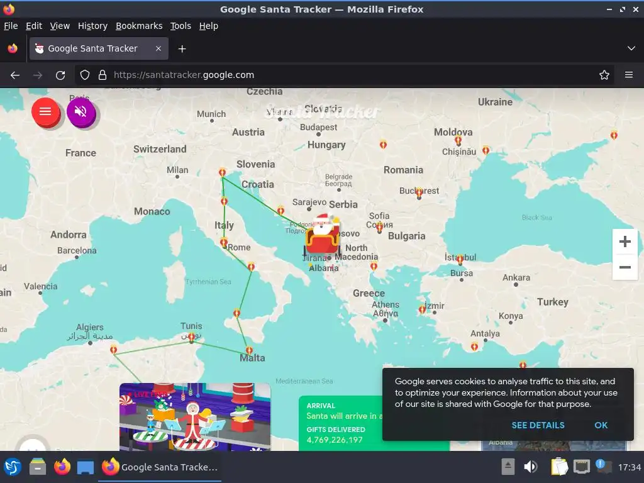Click Santa's sleigh on the map
Screen dimensions: 644x483
tap(323, 234)
